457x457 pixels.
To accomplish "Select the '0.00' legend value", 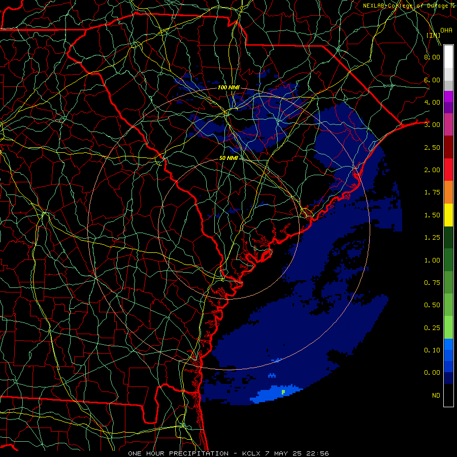I will tap(432, 373).
